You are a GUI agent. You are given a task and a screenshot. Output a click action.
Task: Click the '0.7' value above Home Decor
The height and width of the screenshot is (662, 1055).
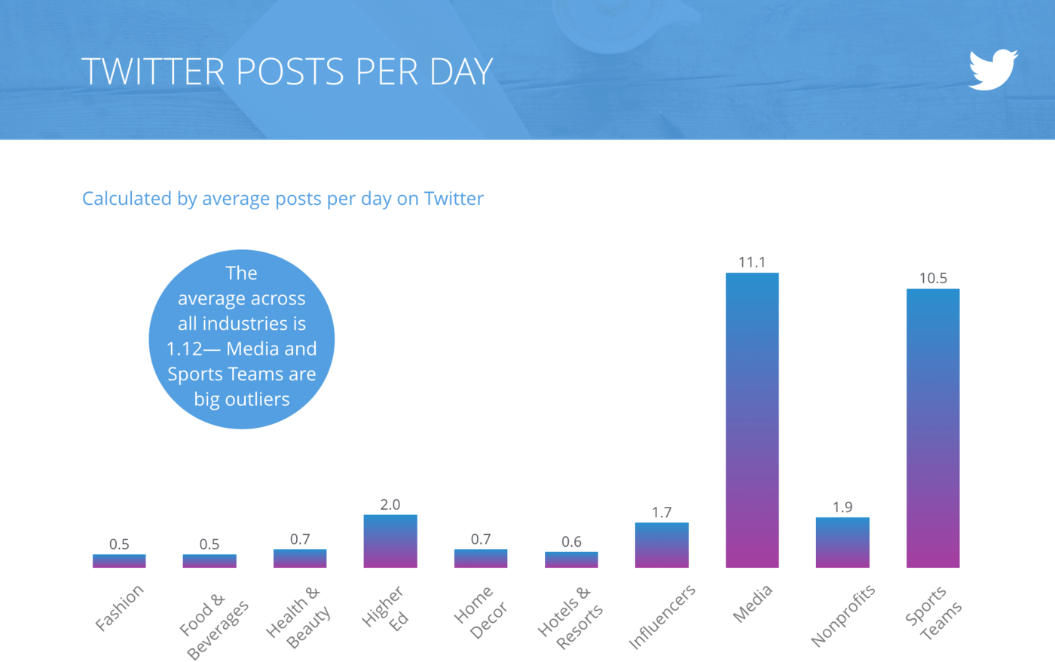point(481,538)
